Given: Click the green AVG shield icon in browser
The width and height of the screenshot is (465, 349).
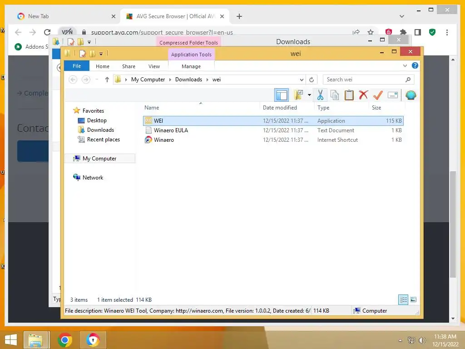Looking at the screenshot, I should click(432, 32).
